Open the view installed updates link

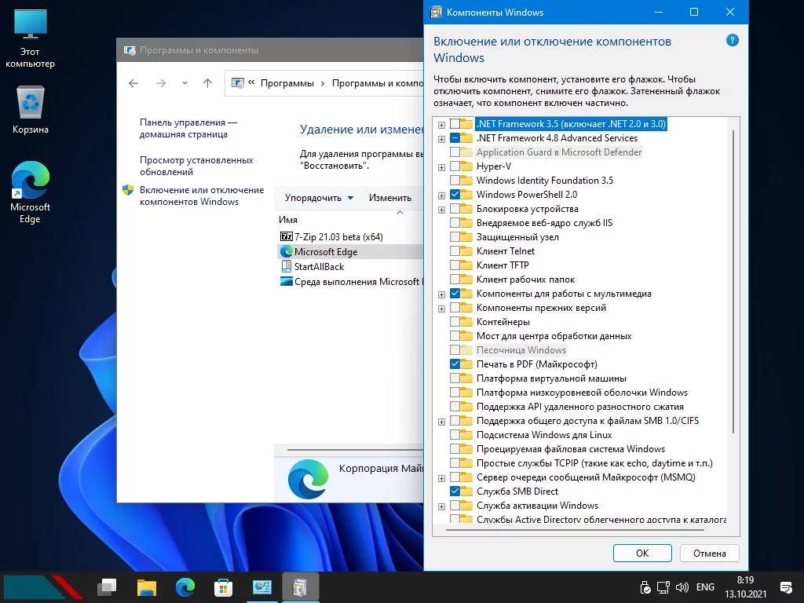click(196, 166)
